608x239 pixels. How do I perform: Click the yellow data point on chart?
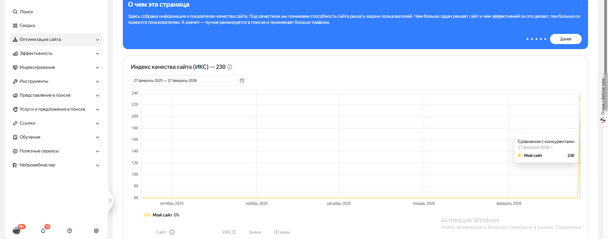[580, 99]
